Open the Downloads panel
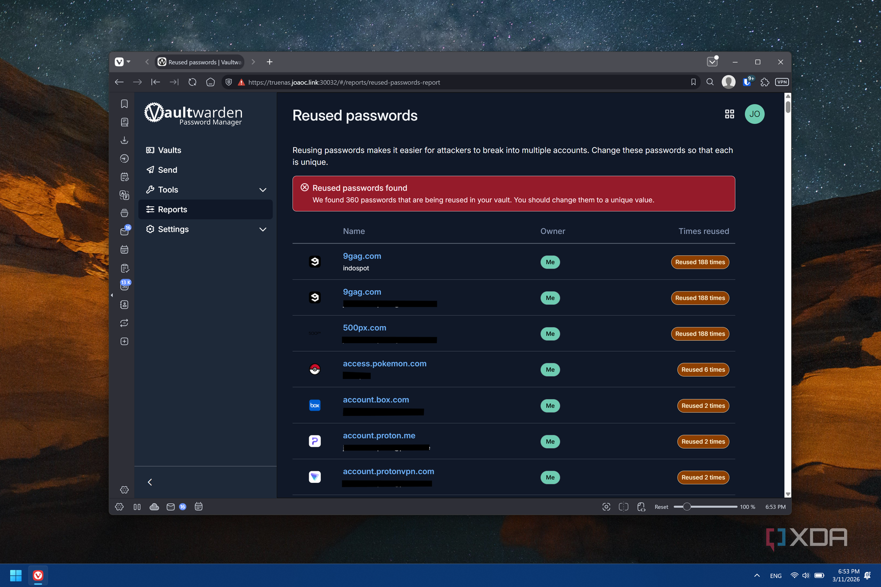 coord(124,140)
